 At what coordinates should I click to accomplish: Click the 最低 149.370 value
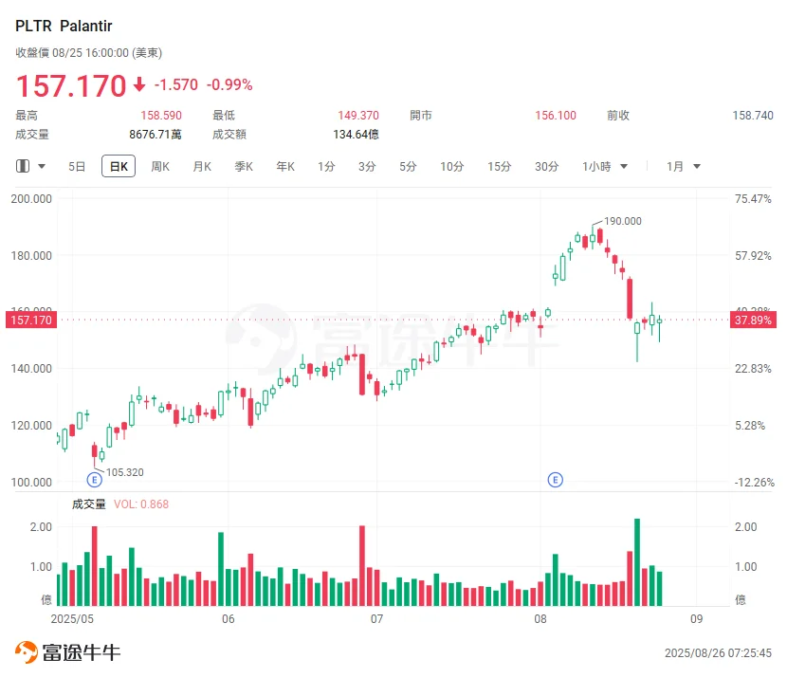tap(358, 116)
